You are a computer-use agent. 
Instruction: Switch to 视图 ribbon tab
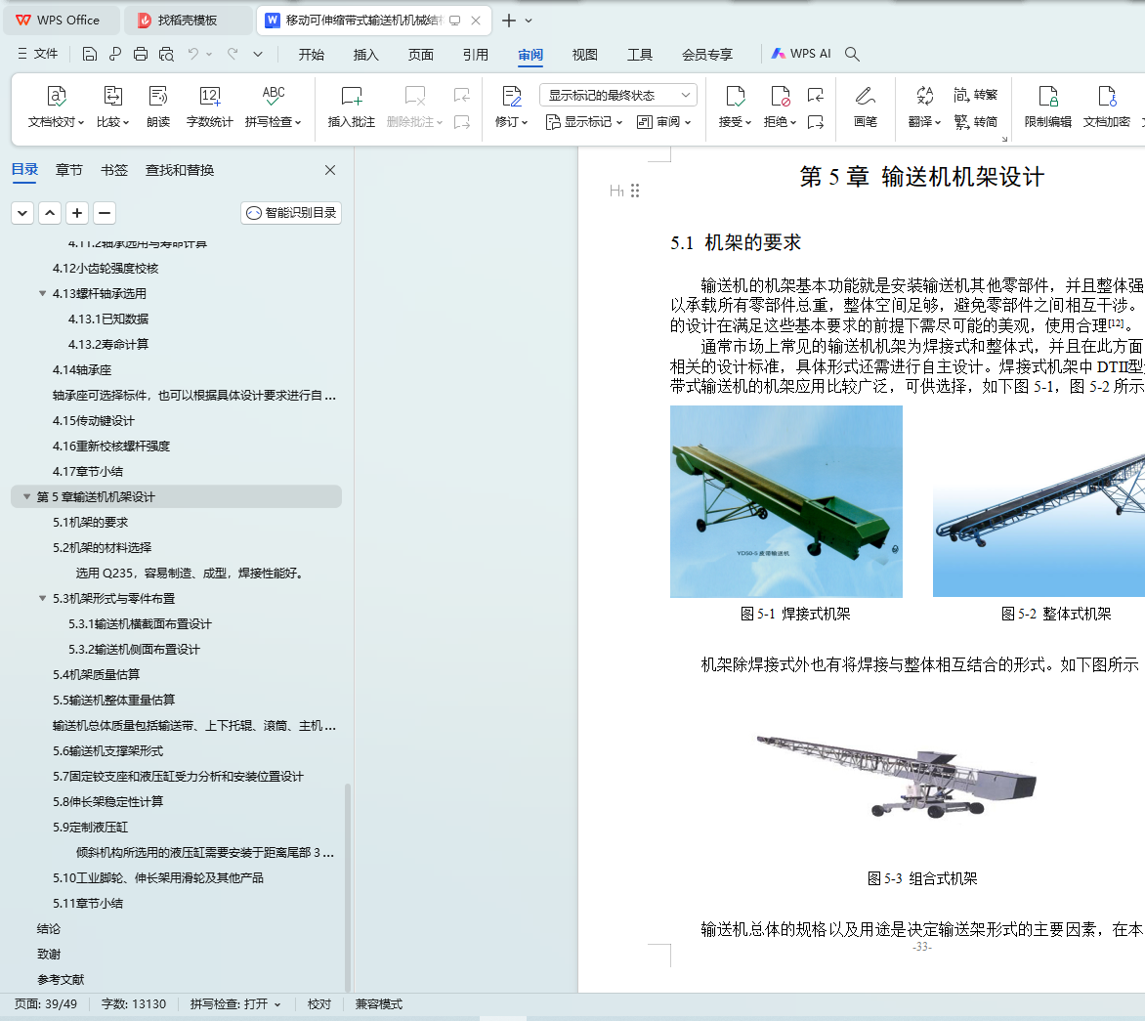click(x=585, y=55)
